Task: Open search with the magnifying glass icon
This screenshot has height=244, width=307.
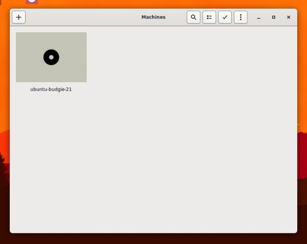Action: [193, 17]
